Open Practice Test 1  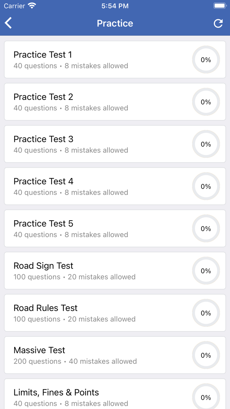(x=99, y=60)
